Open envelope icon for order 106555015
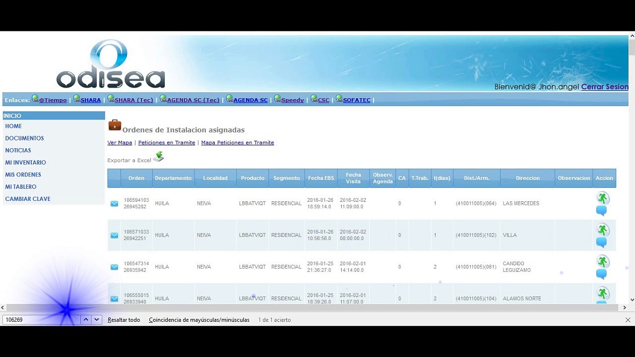Viewport: 635px width, 357px height. tap(115, 299)
